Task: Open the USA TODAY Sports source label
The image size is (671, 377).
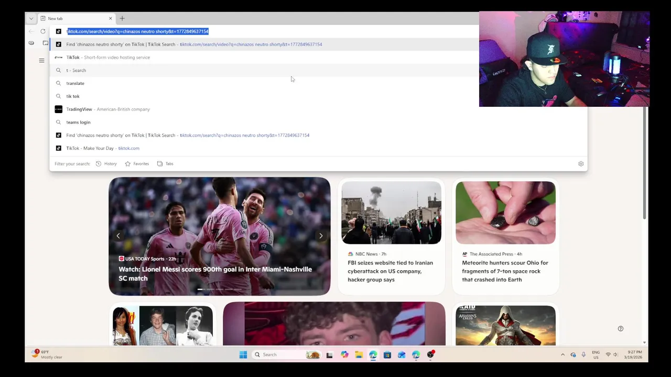Action: 144,259
